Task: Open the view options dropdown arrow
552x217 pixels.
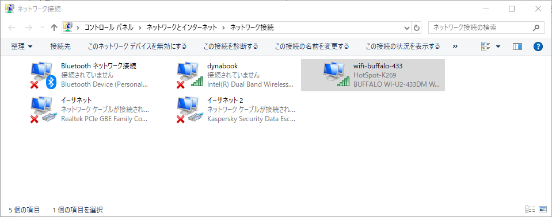Action: (498, 46)
